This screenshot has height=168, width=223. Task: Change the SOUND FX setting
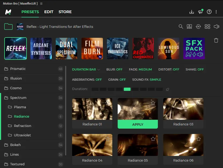[x=147, y=80]
